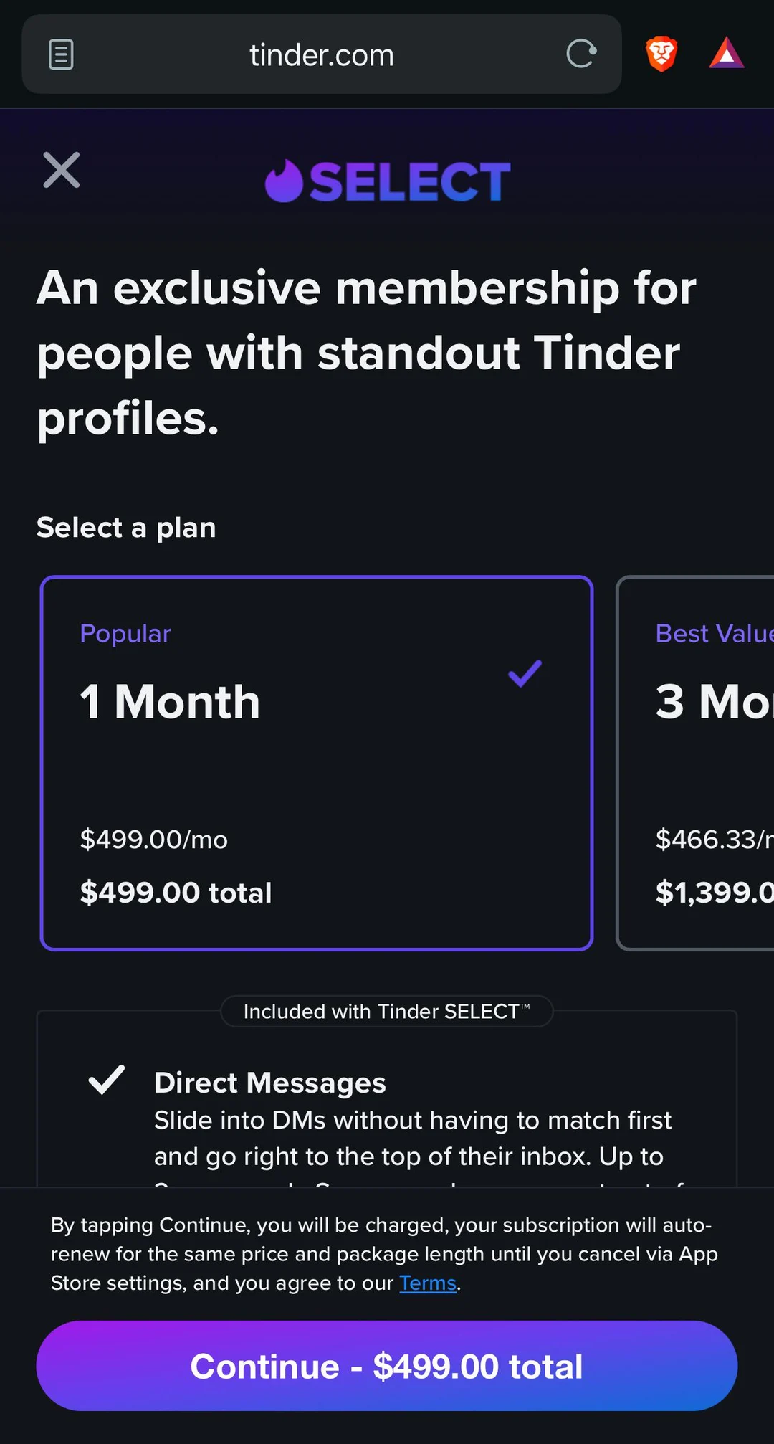
Task: Open the tinder.com address bar
Action: 321,54
